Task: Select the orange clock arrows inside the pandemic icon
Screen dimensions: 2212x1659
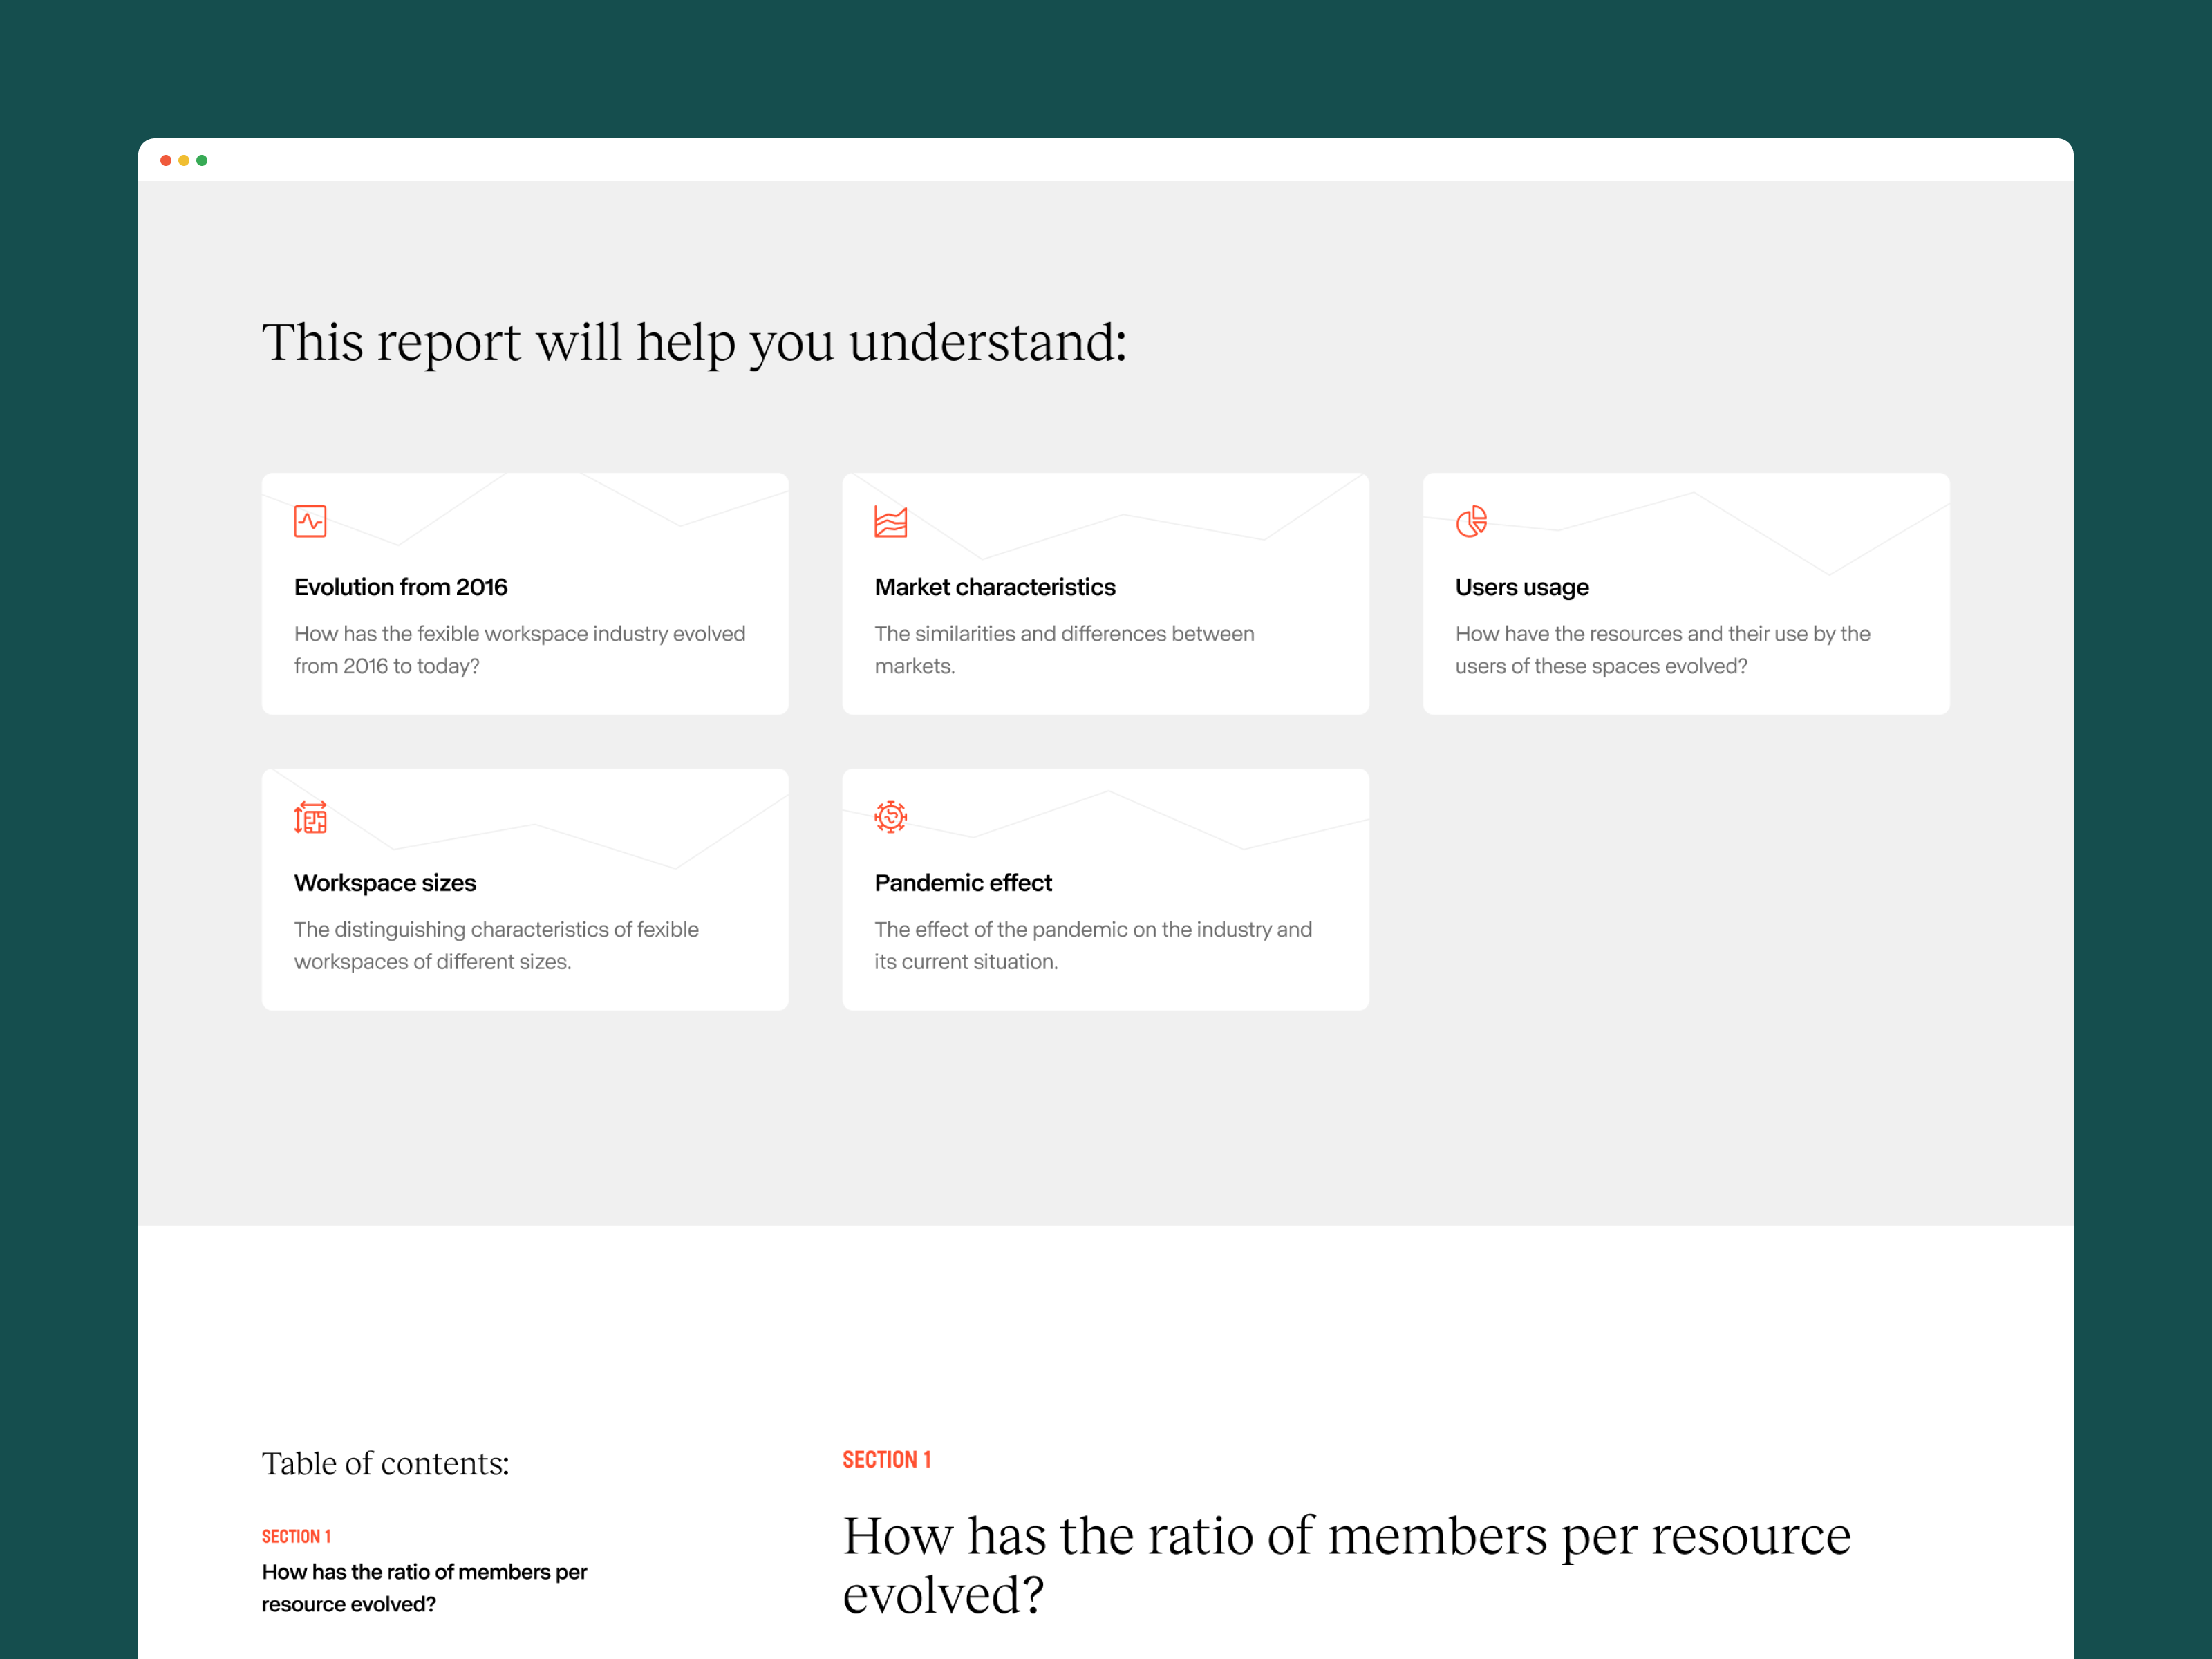Action: [891, 816]
